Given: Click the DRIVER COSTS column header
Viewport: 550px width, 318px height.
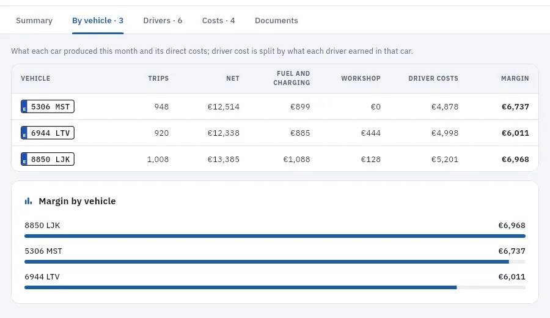Looking at the screenshot, I should [433, 78].
